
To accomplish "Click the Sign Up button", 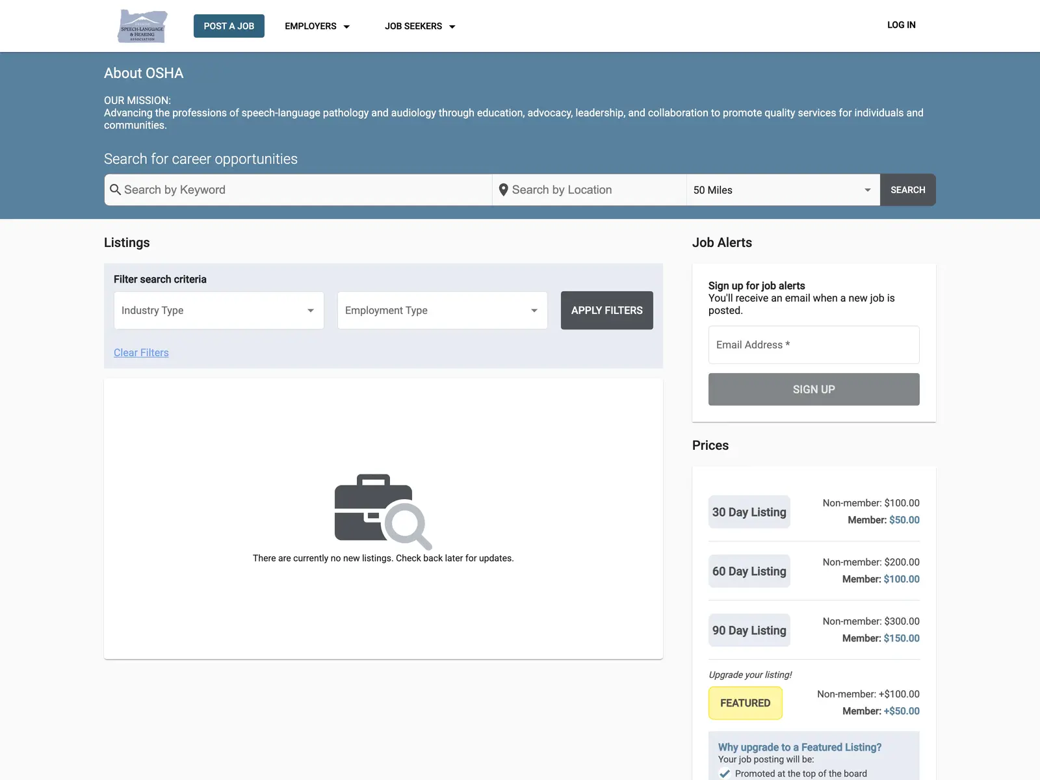I will 814,389.
